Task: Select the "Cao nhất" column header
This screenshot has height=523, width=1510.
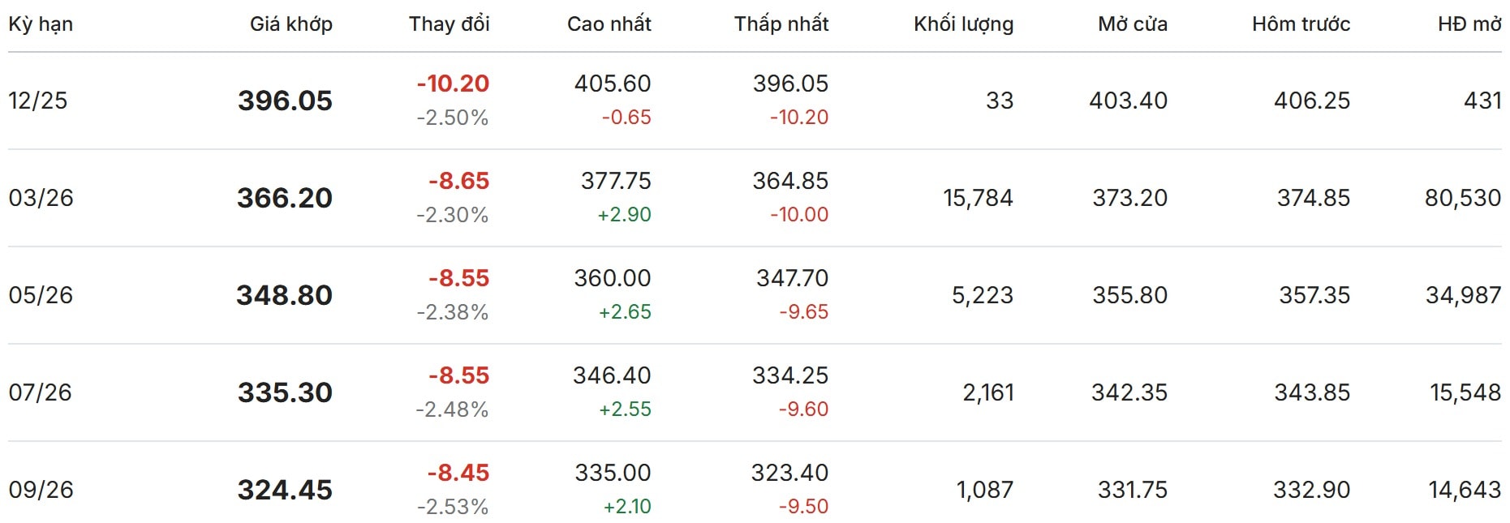Action: [609, 24]
